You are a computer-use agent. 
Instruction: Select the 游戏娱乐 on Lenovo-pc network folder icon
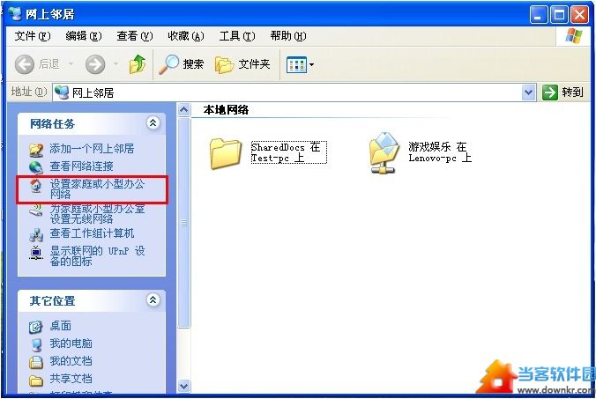click(x=384, y=152)
